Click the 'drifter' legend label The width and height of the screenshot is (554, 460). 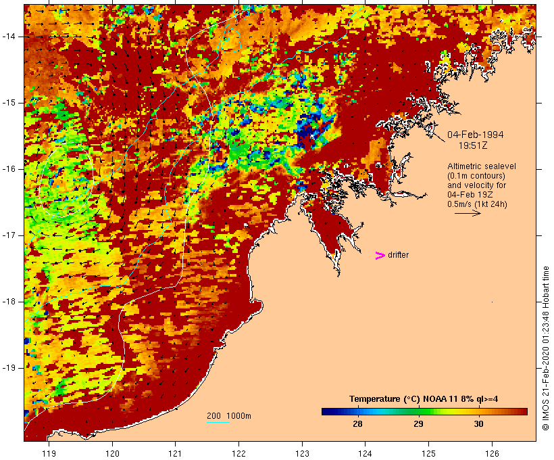click(x=398, y=255)
